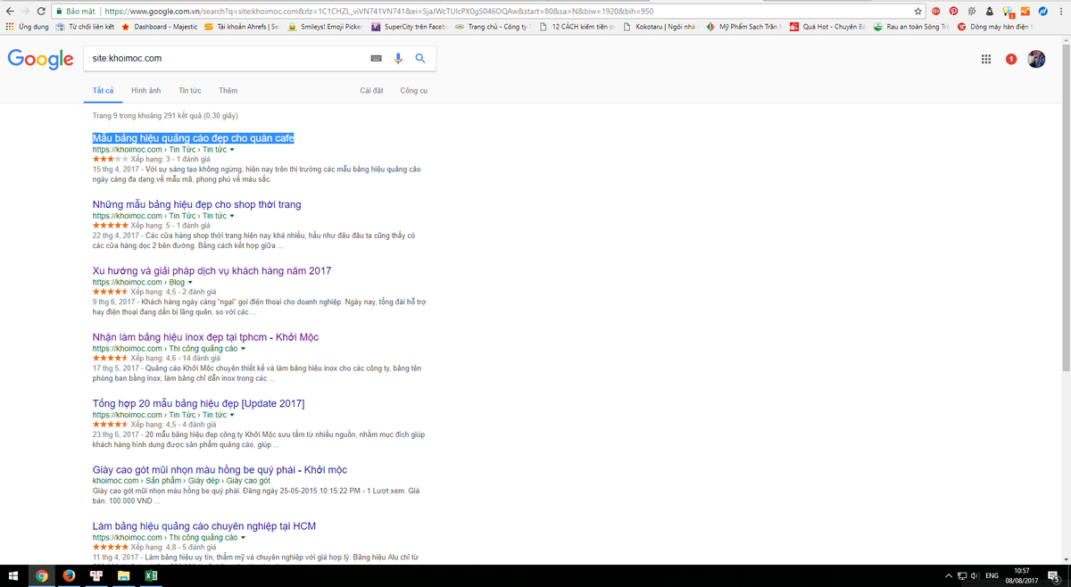Switch to the Tin tức tab
This screenshot has height=587, width=1071.
189,91
